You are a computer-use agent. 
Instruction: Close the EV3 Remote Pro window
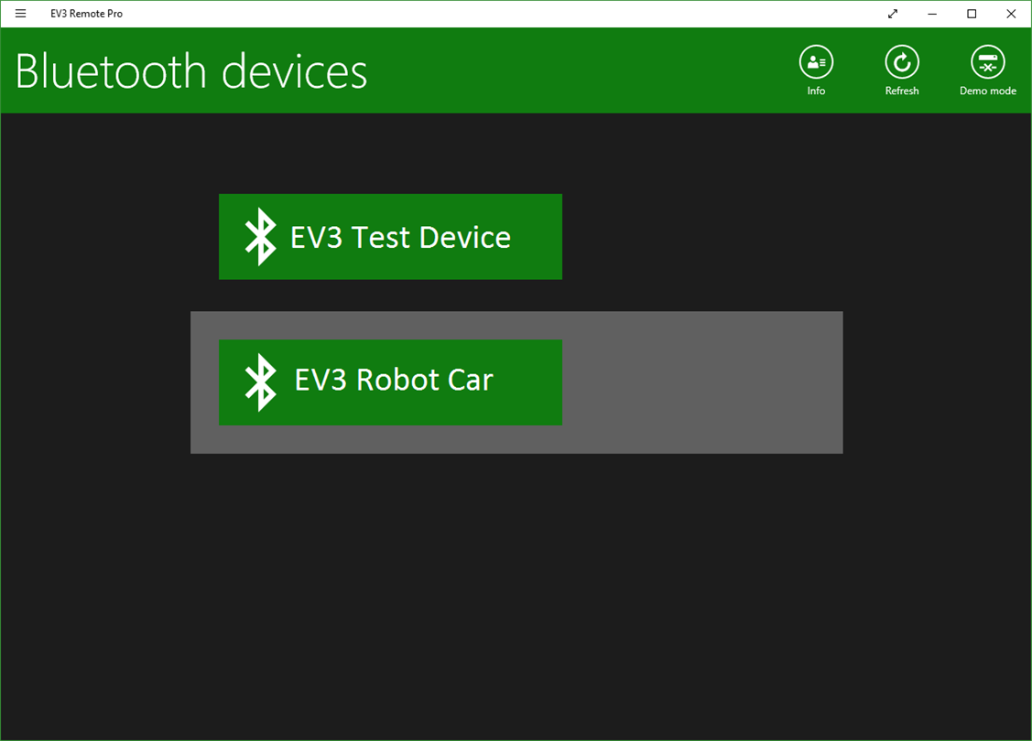click(1011, 14)
